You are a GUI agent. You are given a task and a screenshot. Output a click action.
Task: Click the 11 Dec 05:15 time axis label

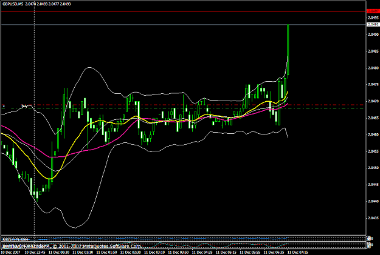(226, 253)
